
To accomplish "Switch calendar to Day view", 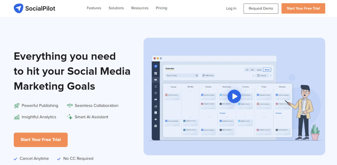I will click(252, 70).
